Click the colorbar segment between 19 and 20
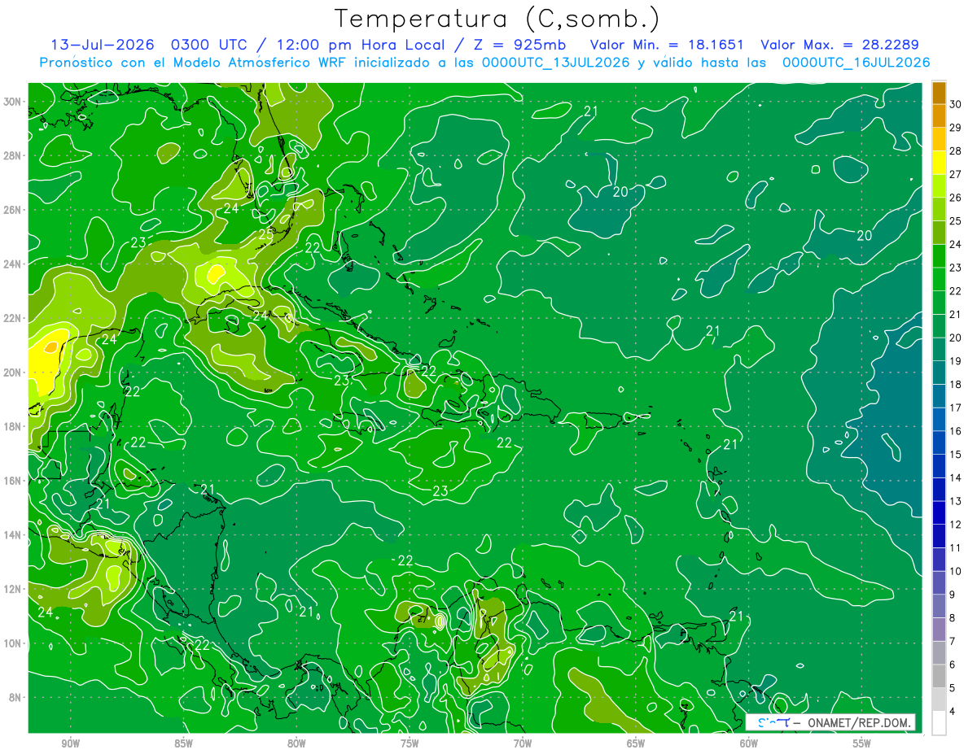This screenshot has width=977, height=754. click(x=939, y=349)
